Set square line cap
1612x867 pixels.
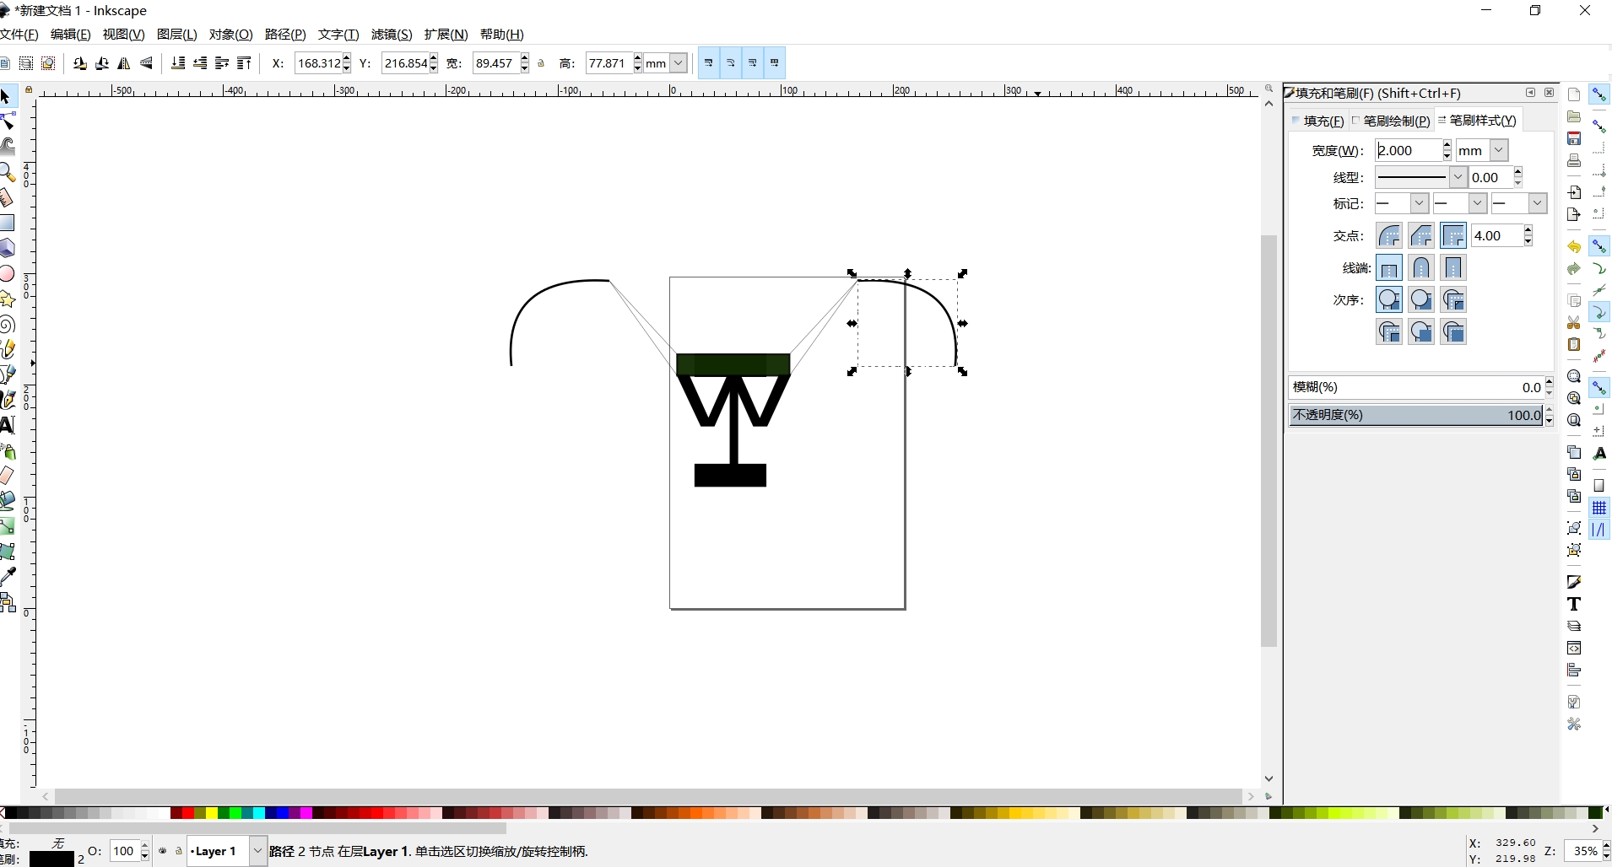pyautogui.click(x=1453, y=268)
